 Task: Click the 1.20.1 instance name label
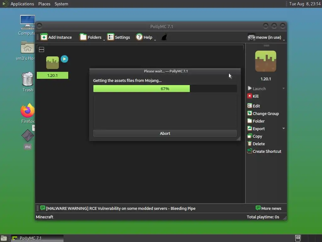(x=53, y=75)
